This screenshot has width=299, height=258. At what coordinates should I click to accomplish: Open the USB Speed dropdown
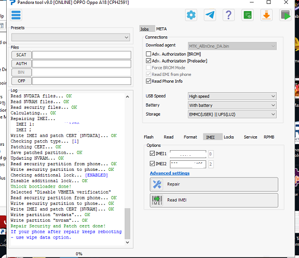pyautogui.click(x=232, y=96)
